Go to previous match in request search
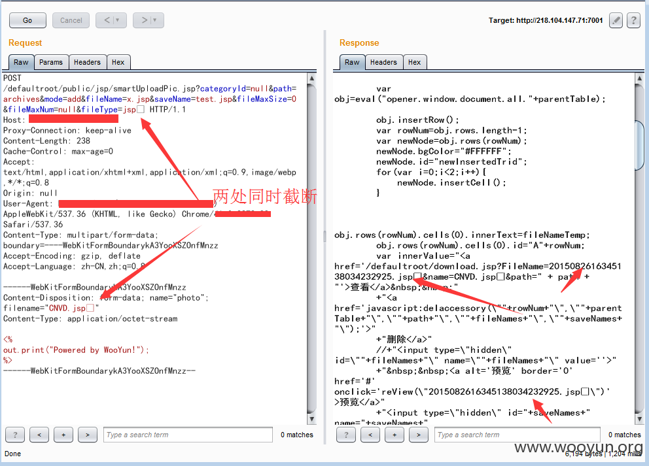The image size is (649, 466). coord(39,435)
